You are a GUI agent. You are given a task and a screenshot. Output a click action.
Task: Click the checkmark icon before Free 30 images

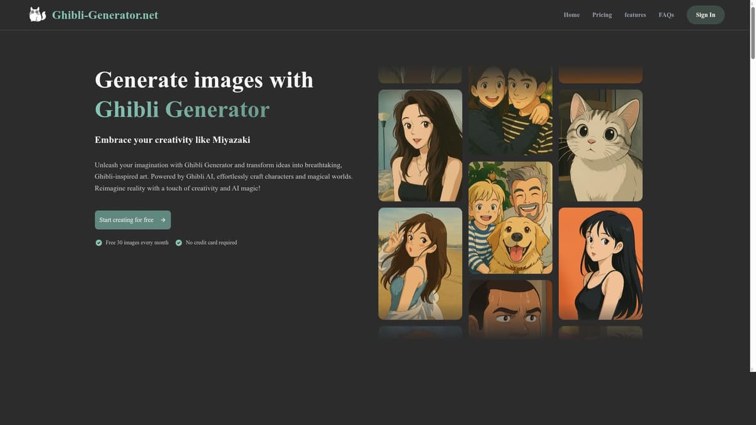click(97, 241)
